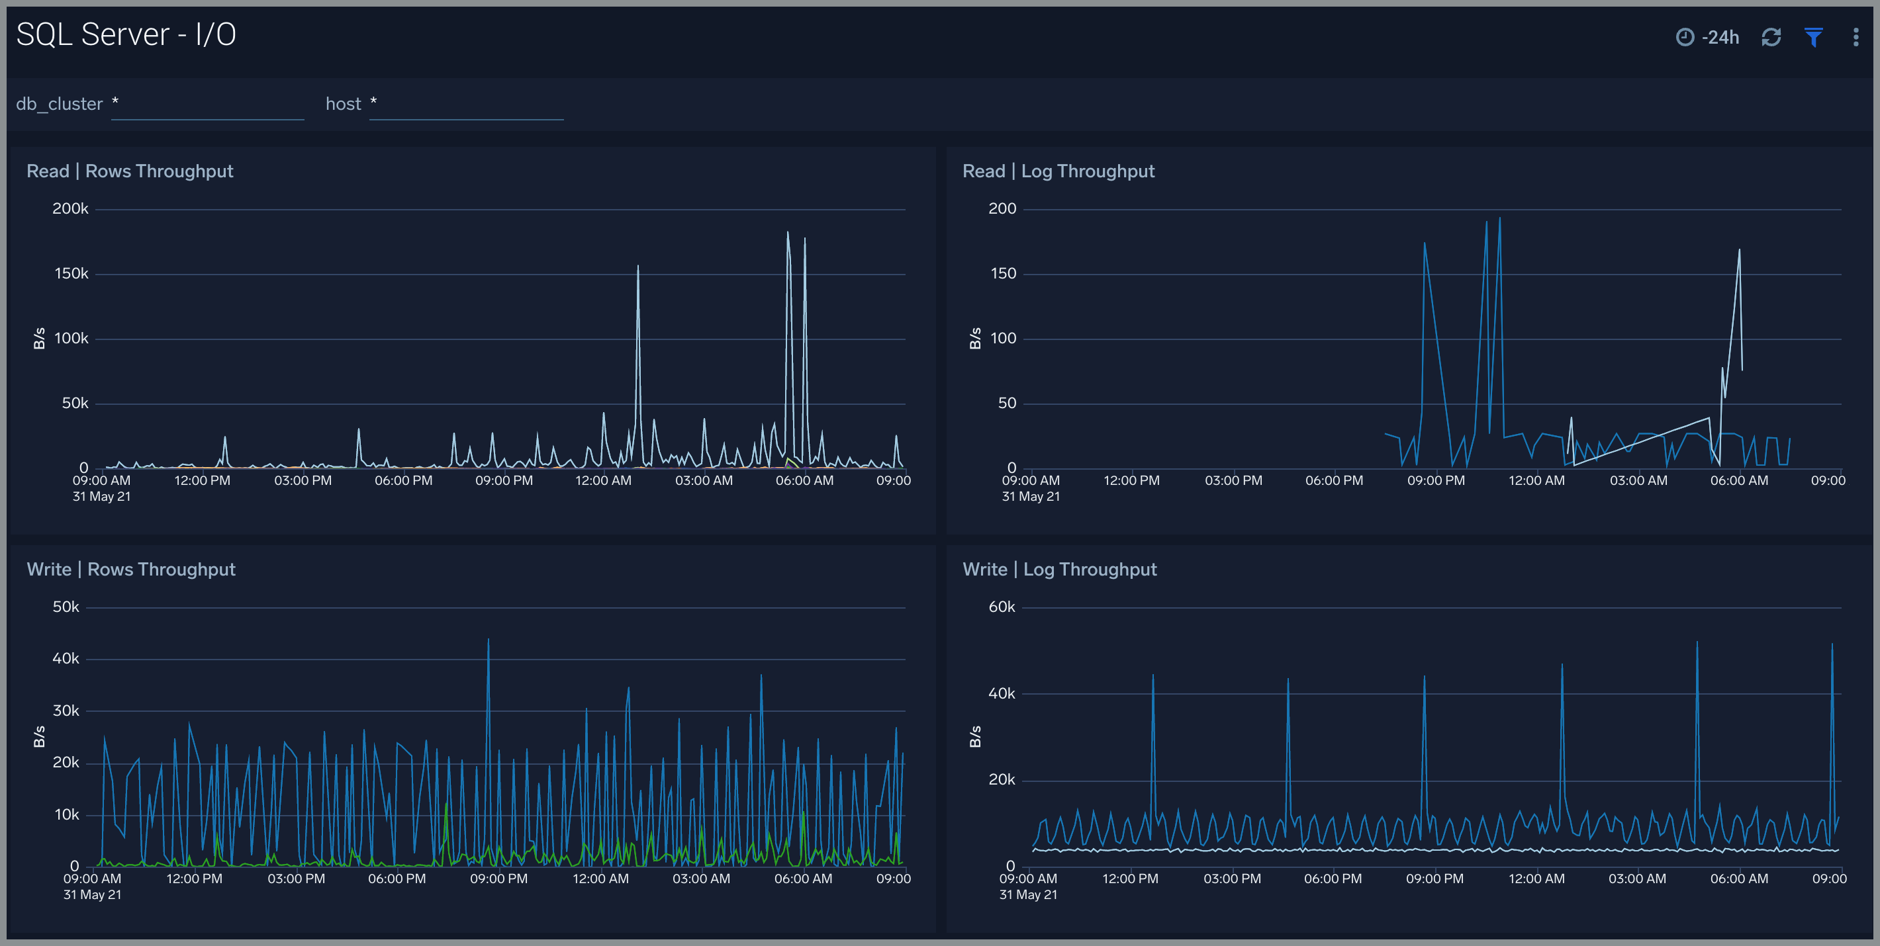Image resolution: width=1880 pixels, height=946 pixels.
Task: Open the dashboard filter funnel icon
Action: pyautogui.click(x=1814, y=36)
